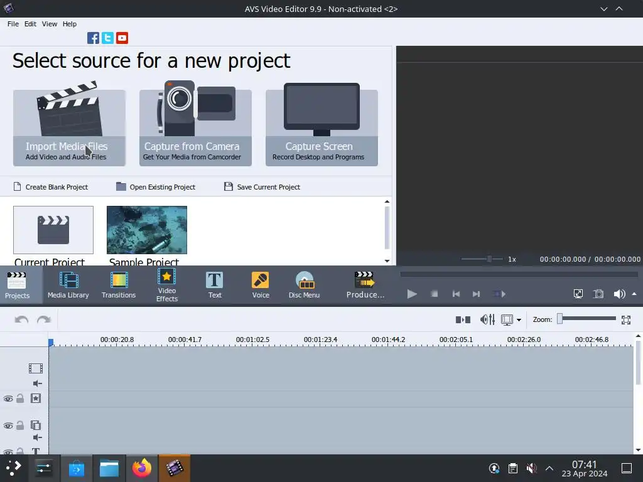Lock the video effects track
Image resolution: width=643 pixels, height=482 pixels.
[20, 399]
